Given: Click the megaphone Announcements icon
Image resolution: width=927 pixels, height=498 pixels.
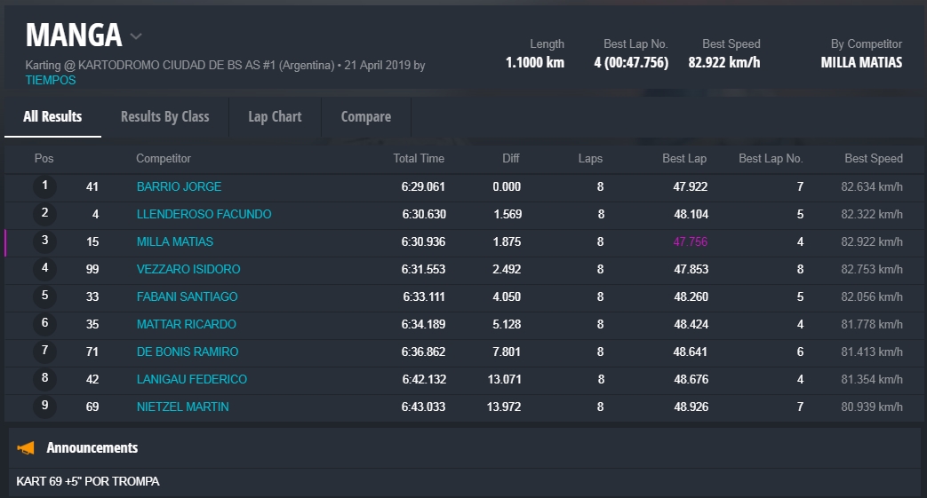Looking at the screenshot, I should [26, 447].
